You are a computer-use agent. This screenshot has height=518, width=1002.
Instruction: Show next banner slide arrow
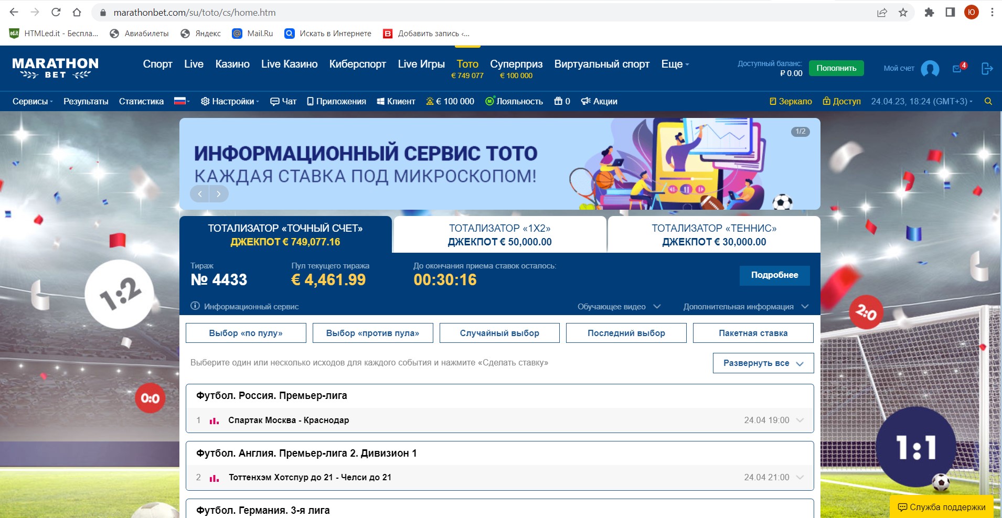coord(219,194)
